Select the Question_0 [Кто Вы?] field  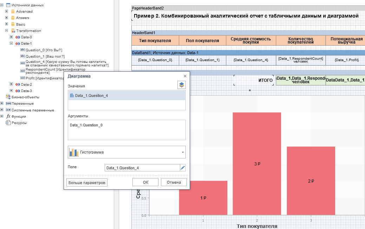[44, 50]
